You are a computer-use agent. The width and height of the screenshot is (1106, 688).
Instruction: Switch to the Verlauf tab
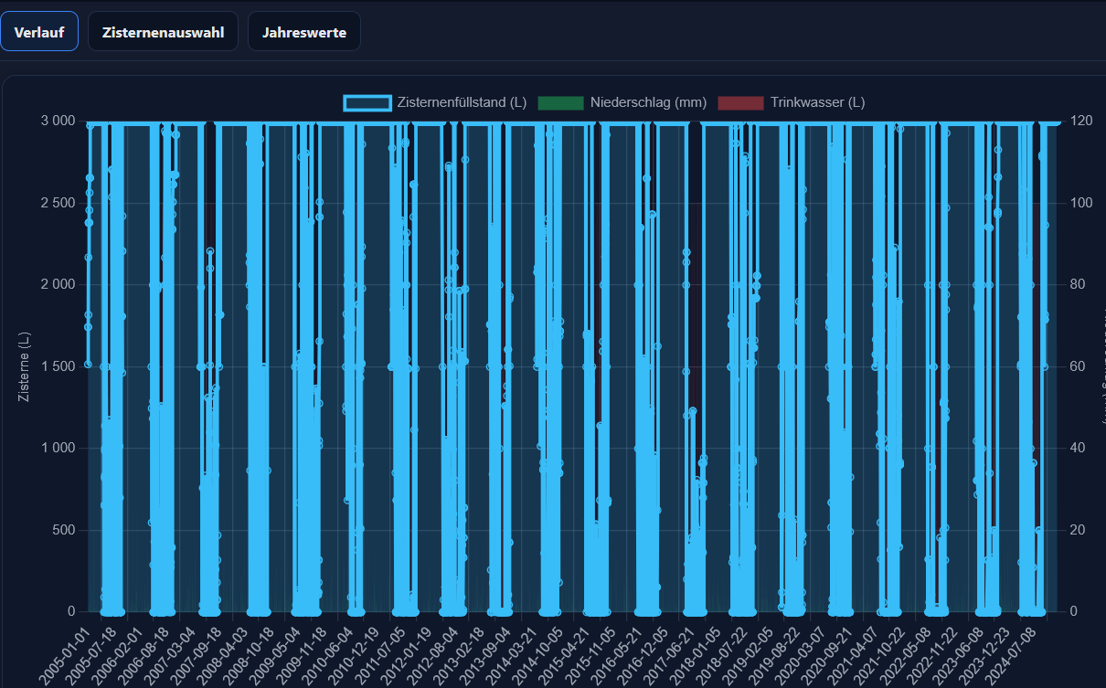tap(39, 32)
